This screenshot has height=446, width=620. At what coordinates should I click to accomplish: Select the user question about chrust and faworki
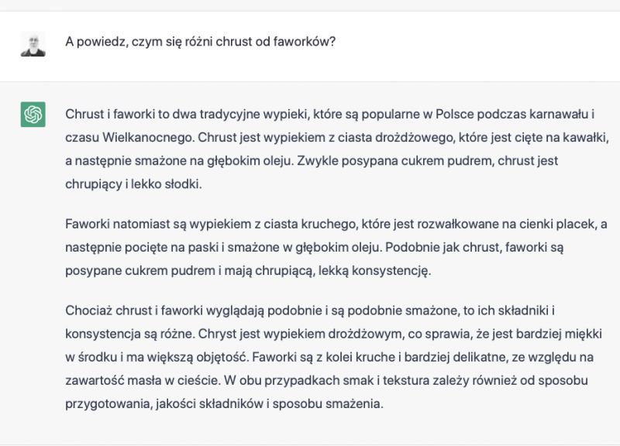[x=200, y=42]
